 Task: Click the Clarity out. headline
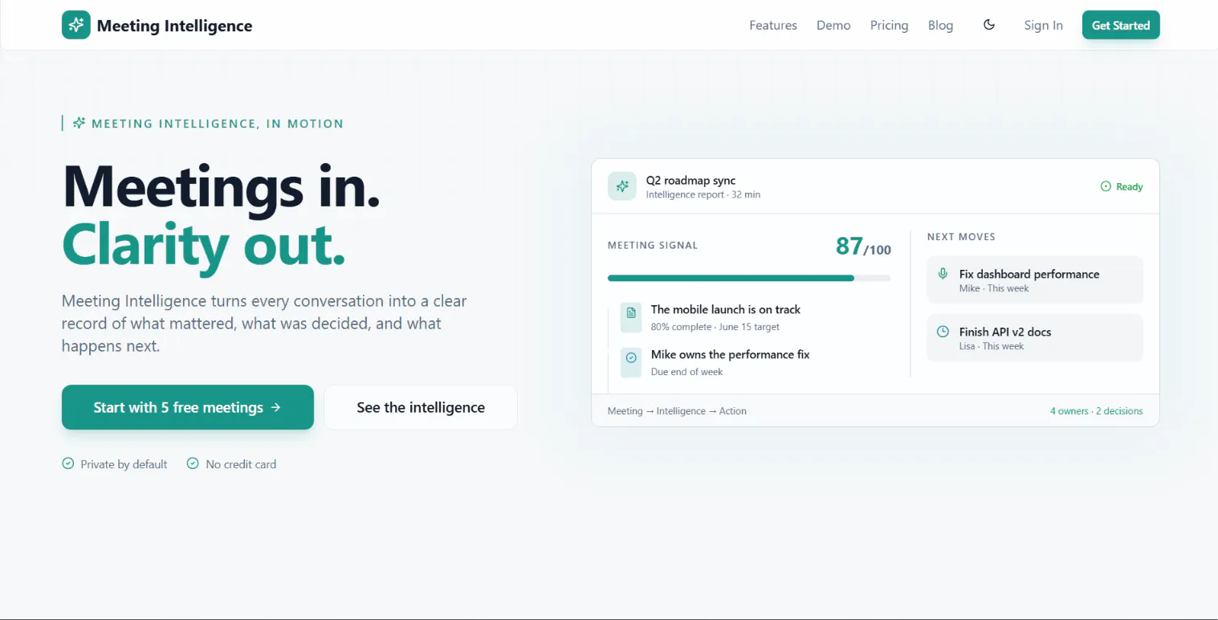(x=204, y=246)
